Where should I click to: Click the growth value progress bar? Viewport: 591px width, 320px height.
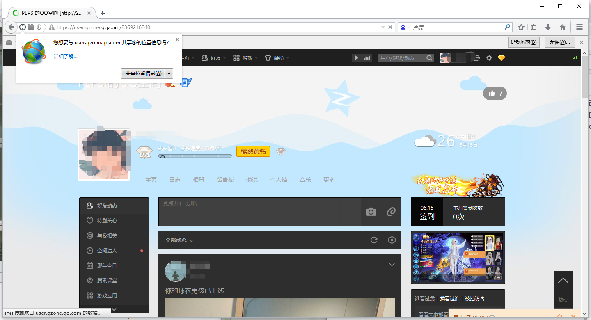[x=195, y=156]
